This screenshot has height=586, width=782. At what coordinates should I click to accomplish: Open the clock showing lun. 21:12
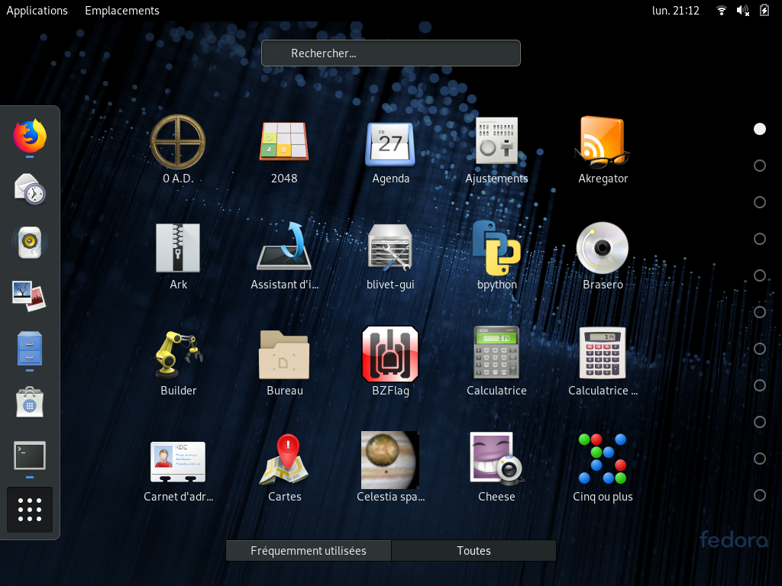point(676,11)
